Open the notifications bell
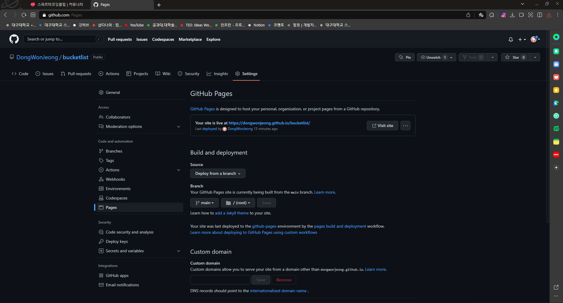The image size is (563, 303). click(511, 39)
